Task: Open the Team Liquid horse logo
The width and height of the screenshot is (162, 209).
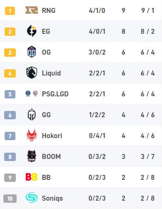Action: point(32,73)
